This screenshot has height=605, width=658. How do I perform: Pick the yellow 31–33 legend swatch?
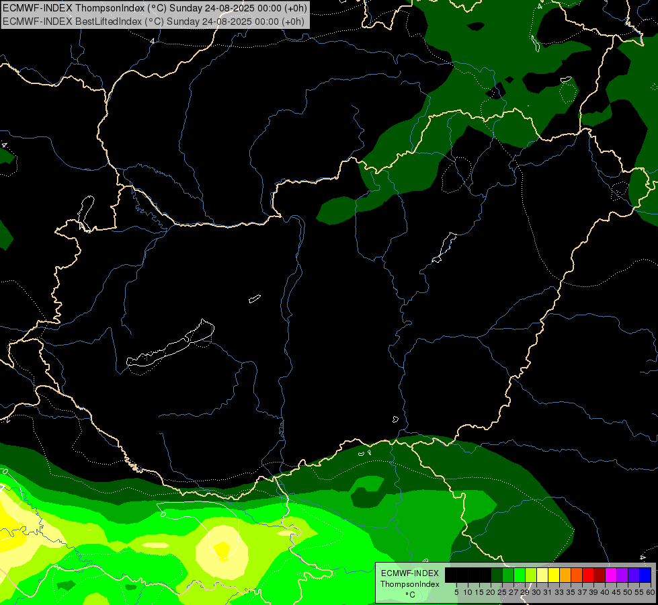click(554, 575)
